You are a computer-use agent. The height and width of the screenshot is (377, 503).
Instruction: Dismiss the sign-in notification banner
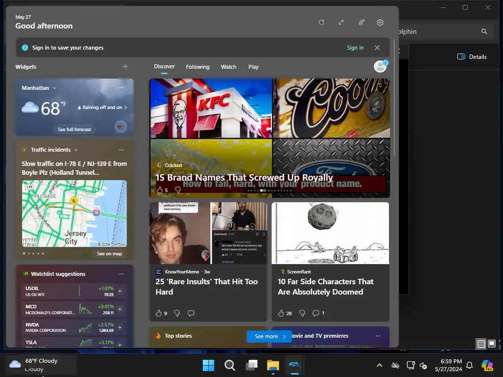coord(377,48)
